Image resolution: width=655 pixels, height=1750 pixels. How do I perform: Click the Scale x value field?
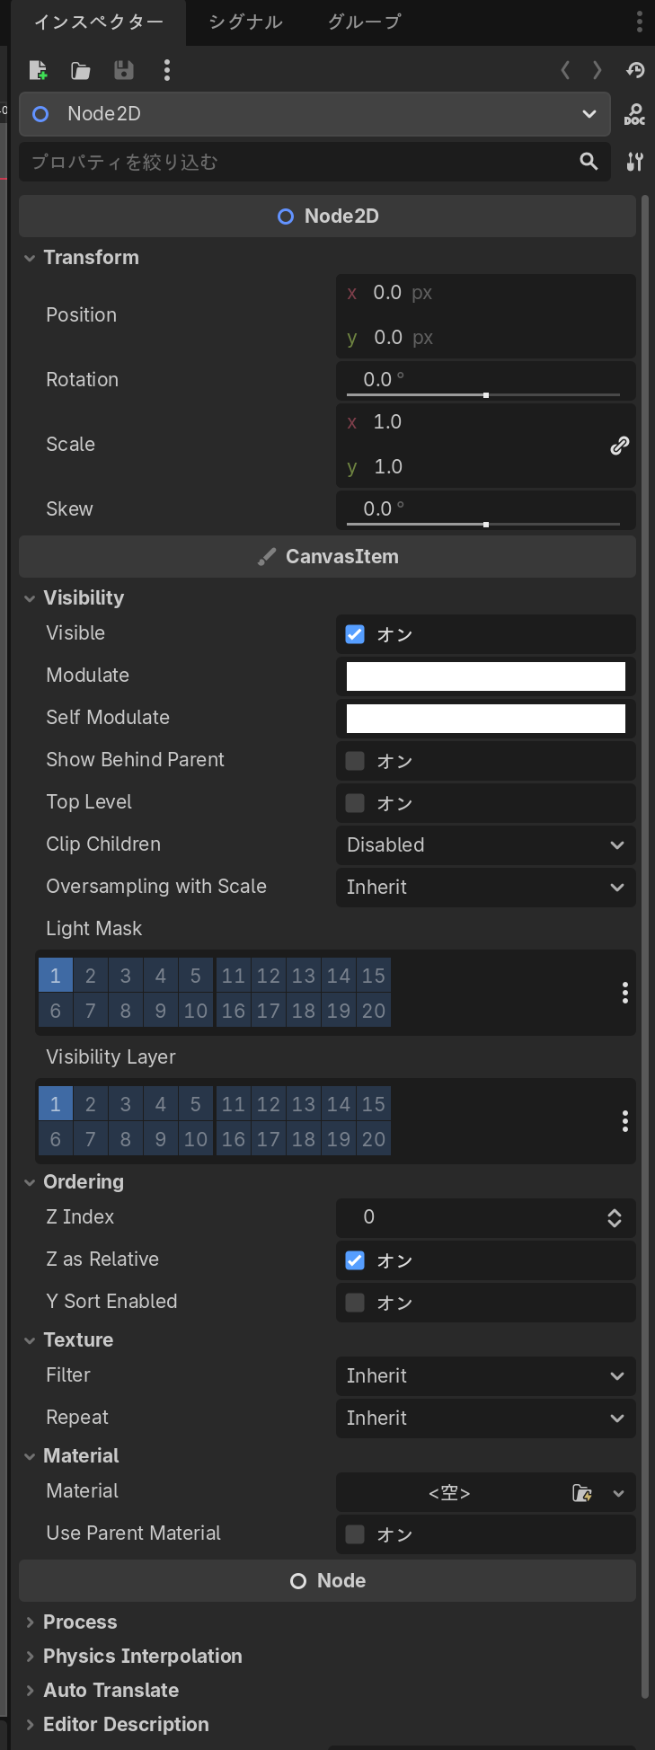[471, 422]
